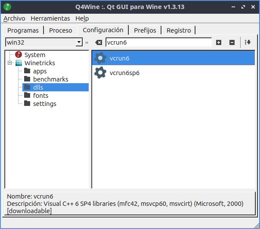Click the benchmarks folder icon
Image resolution: width=260 pixels, height=229 pixels.
(x=27, y=79)
